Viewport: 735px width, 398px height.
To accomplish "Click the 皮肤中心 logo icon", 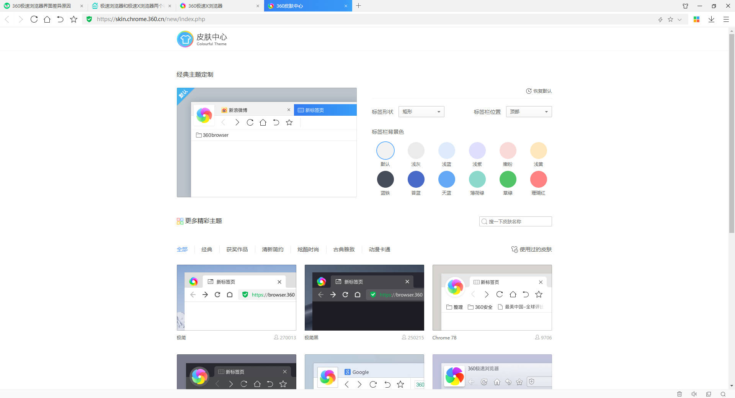I will 185,39.
